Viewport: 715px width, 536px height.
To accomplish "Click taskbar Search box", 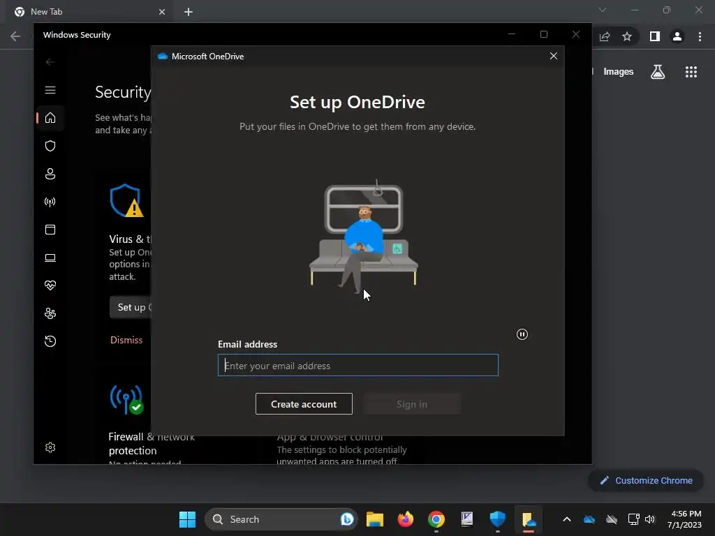I will [281, 519].
